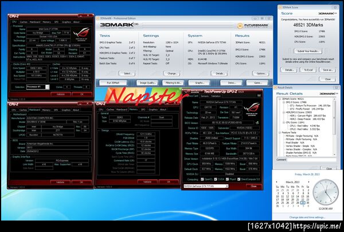The height and width of the screenshot is (232, 344).
Task: Click Select button under Tests
Action: (127, 74)
